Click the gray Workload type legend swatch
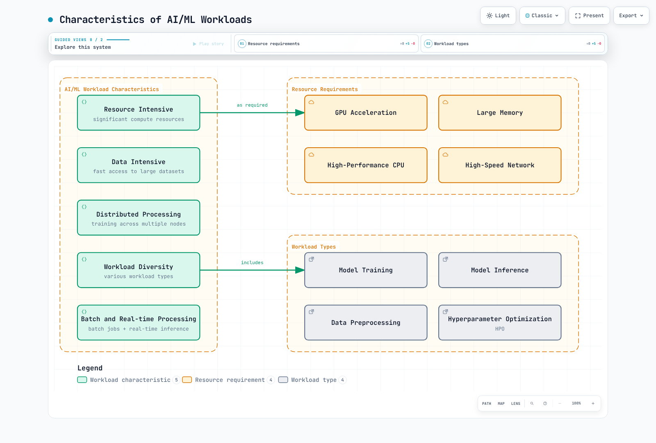The width and height of the screenshot is (656, 443). pos(283,380)
